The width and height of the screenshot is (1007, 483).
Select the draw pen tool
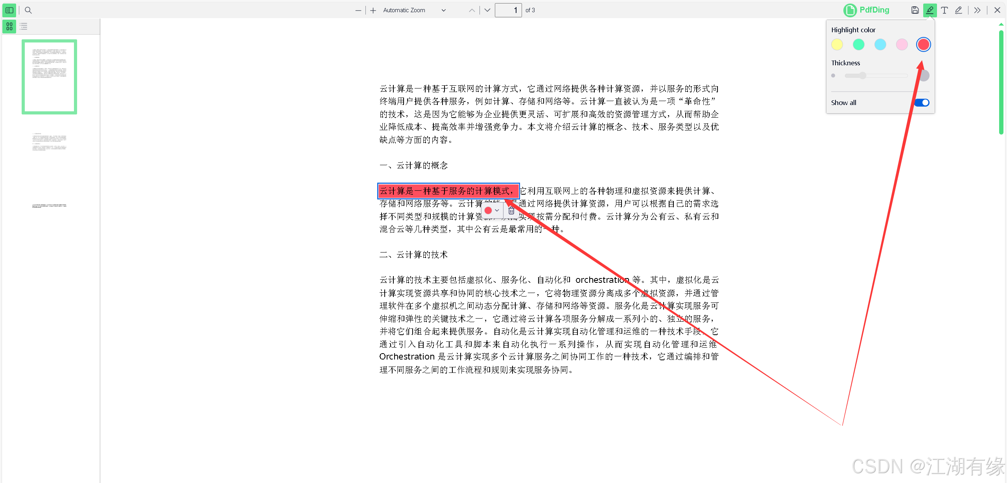pos(959,10)
